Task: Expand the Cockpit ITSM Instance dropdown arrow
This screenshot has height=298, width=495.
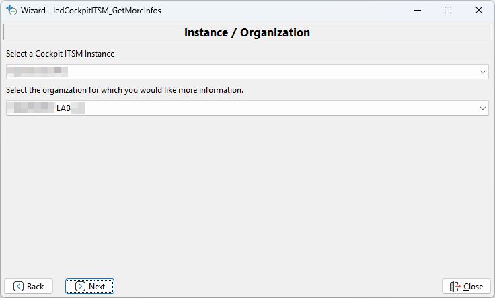Action: (x=483, y=71)
